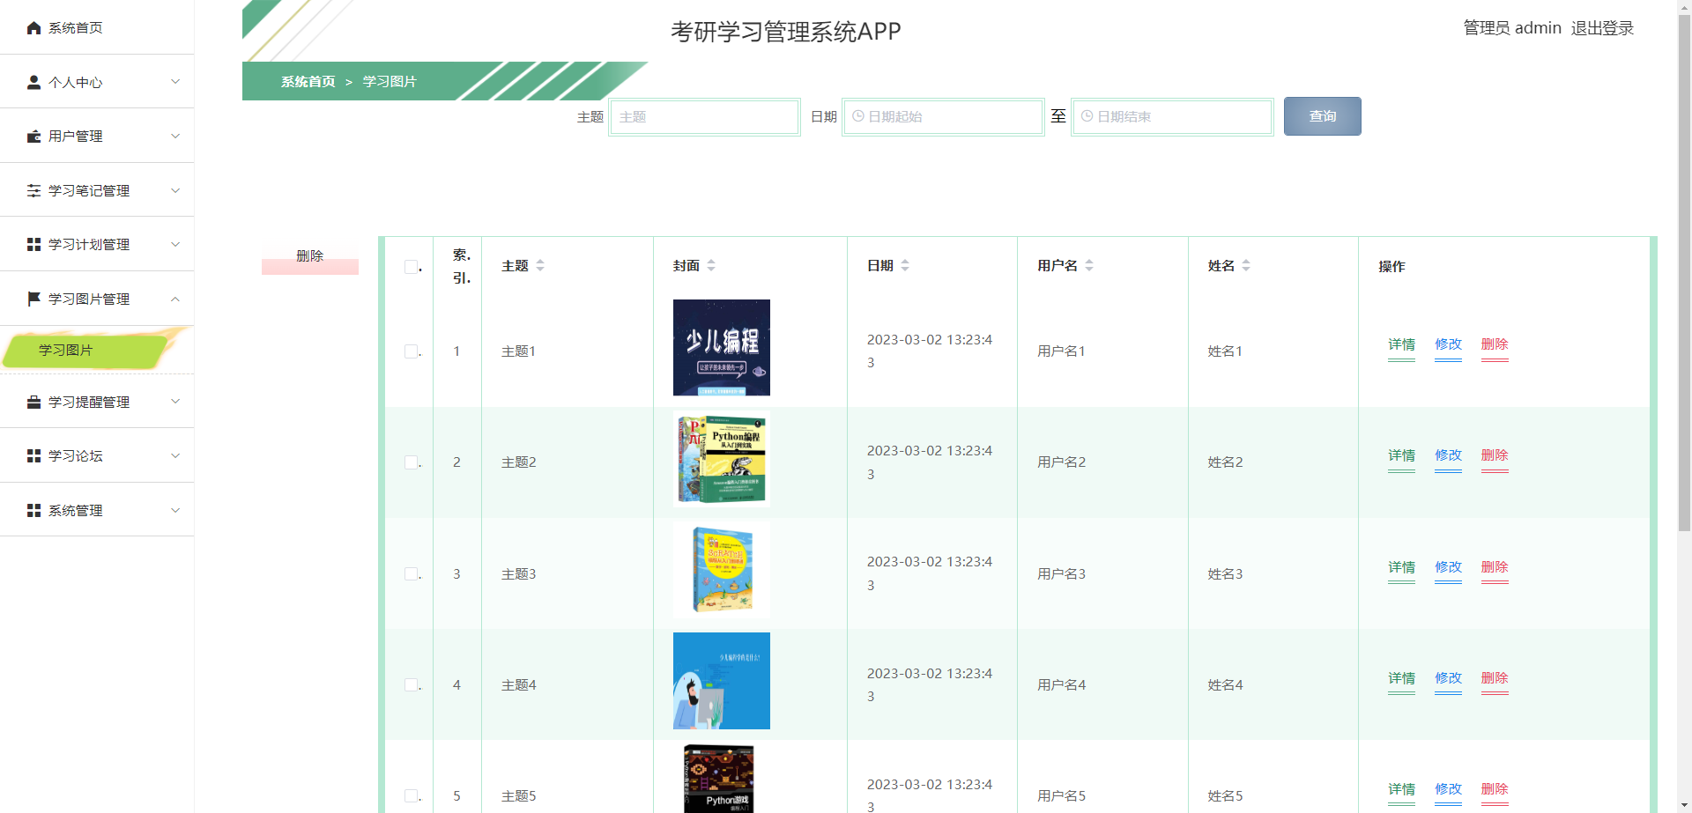Screen dimensions: 1692x813
Task: Expand the 学习笔记管理 chevron
Action: pos(175,190)
